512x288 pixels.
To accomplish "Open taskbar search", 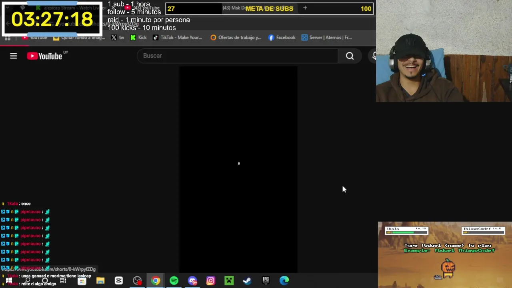I will (x=27, y=281).
